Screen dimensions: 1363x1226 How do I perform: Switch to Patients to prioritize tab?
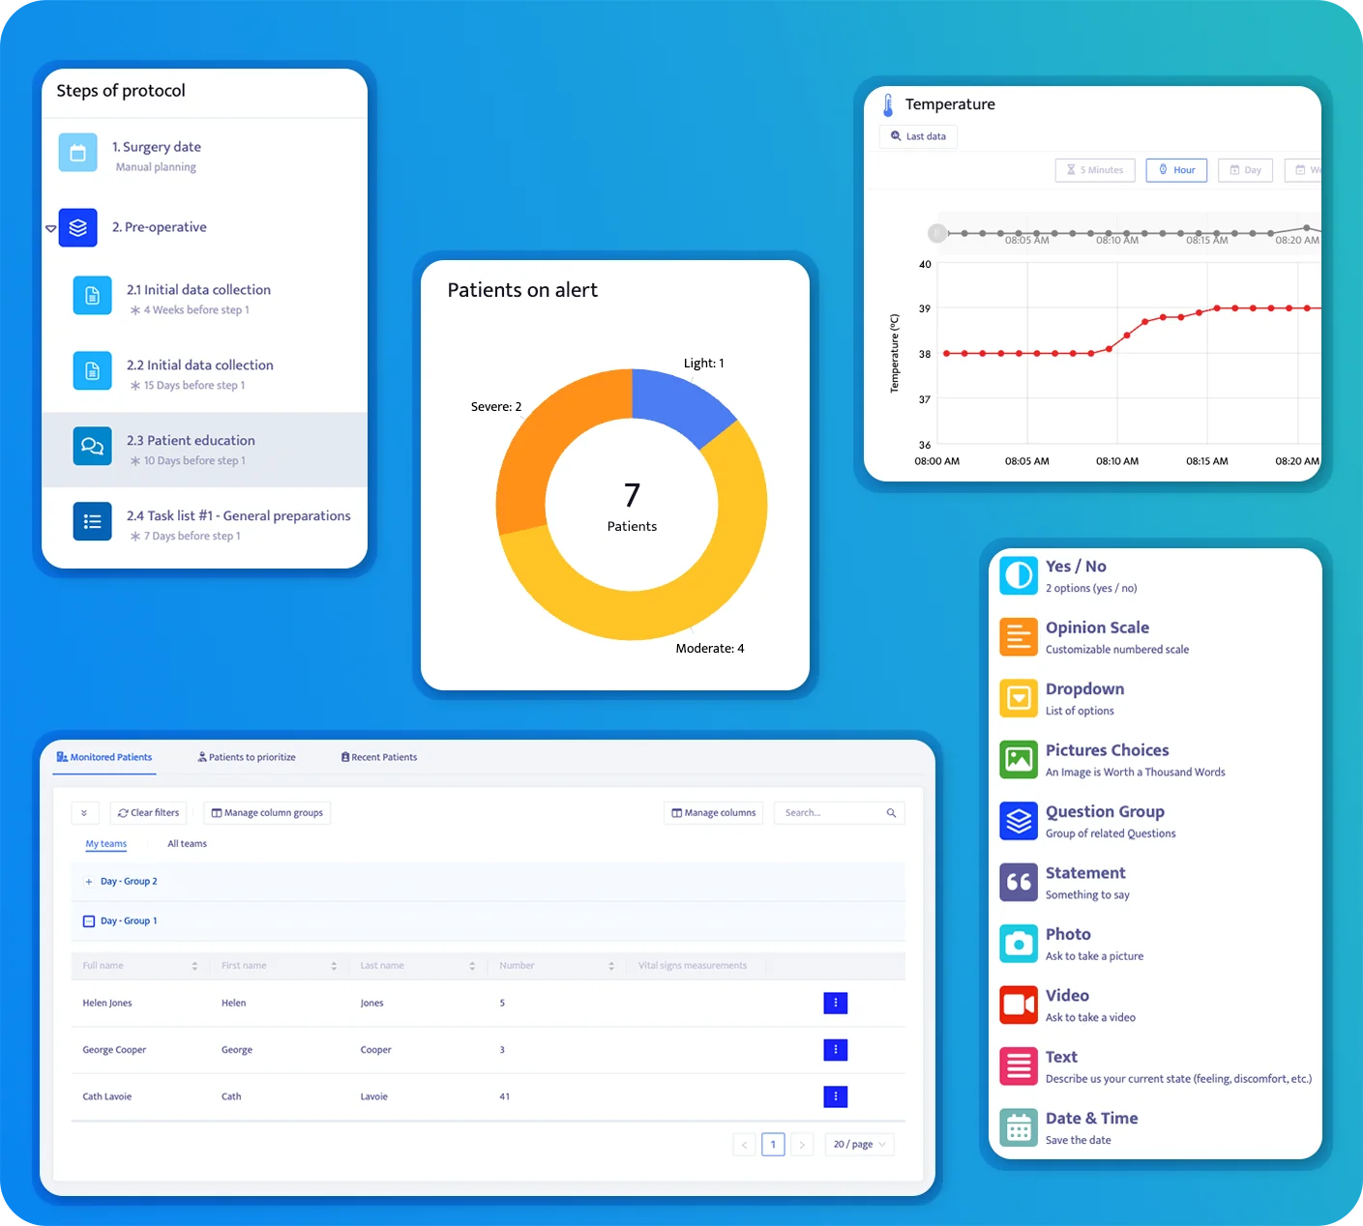click(247, 758)
